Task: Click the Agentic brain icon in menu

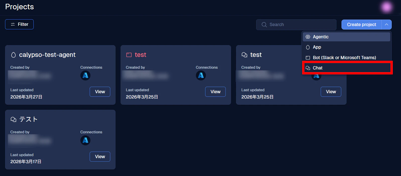Action: pos(308,37)
